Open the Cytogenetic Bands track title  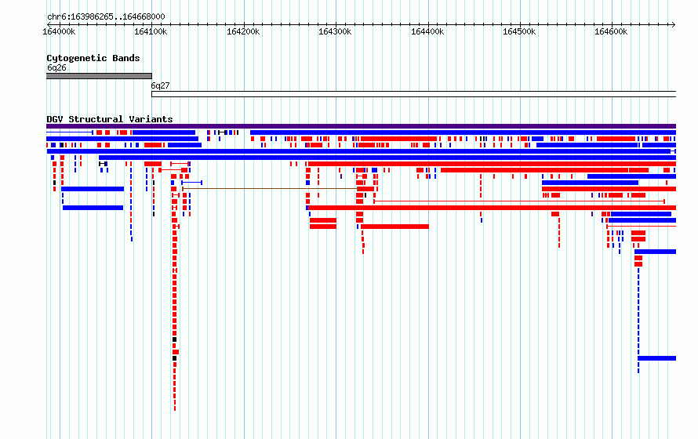pyautogui.click(x=93, y=58)
